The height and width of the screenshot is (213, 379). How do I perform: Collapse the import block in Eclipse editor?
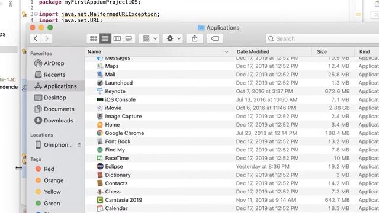tap(36, 14)
